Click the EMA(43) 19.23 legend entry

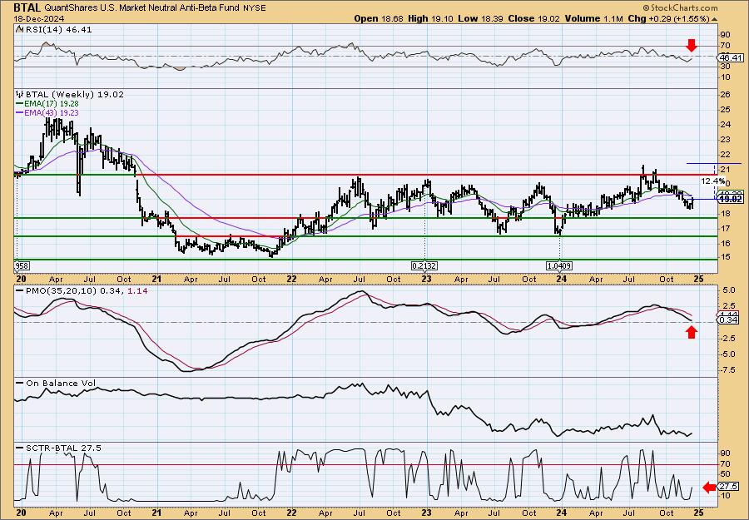tap(47, 112)
